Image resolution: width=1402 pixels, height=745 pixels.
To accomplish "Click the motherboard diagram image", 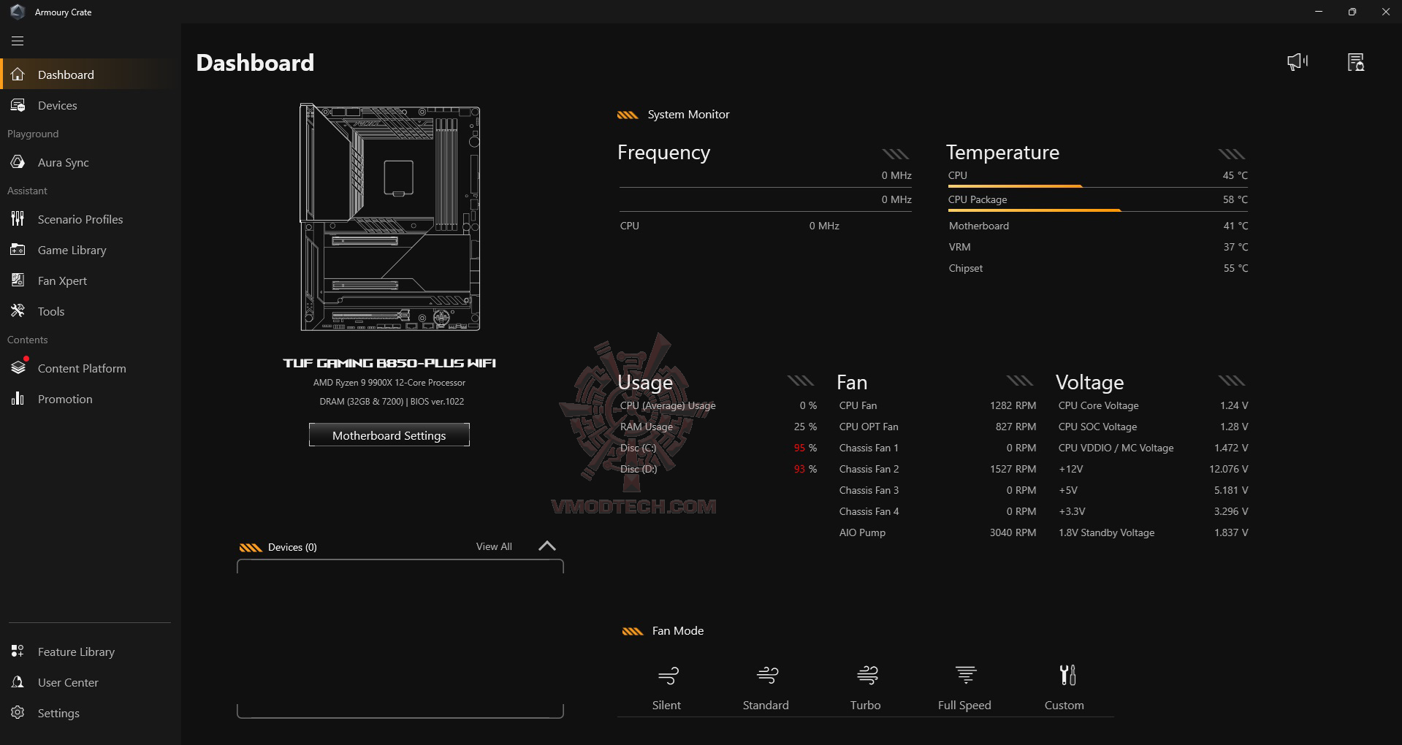I will click(x=390, y=217).
